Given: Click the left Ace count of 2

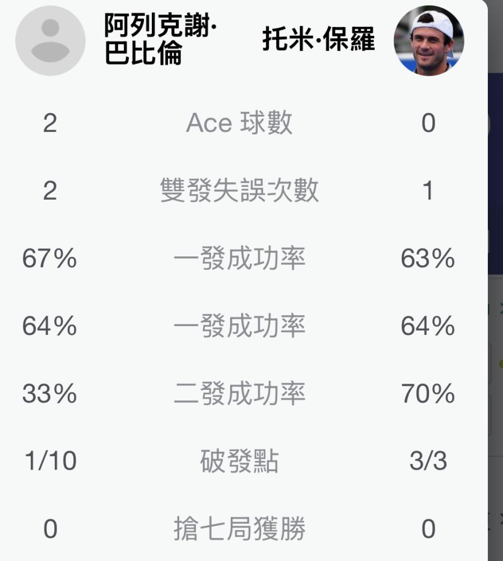Looking at the screenshot, I should tap(50, 123).
